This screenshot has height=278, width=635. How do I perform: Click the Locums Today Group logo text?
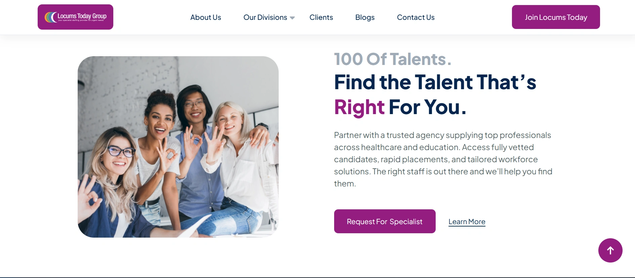tap(82, 16)
